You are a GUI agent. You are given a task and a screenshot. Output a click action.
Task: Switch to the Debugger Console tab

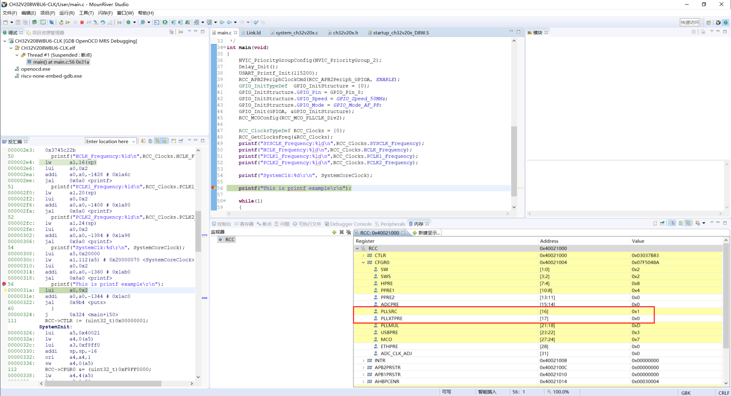click(348, 224)
